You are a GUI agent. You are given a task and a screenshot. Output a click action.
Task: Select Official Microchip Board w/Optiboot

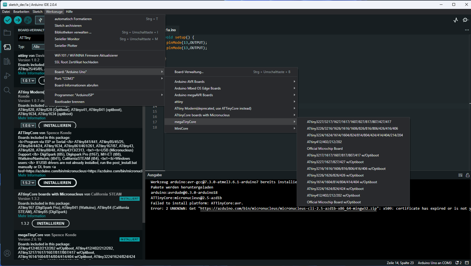click(x=353, y=202)
